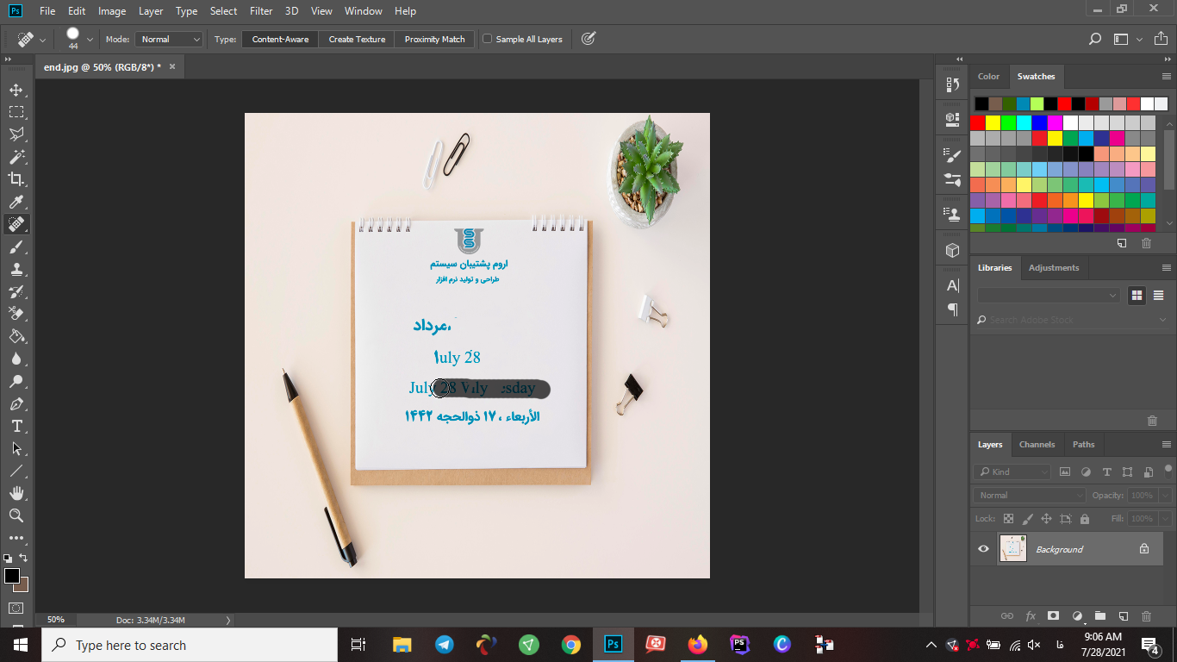Select the Hand tool
This screenshot has width=1177, height=662.
(16, 493)
